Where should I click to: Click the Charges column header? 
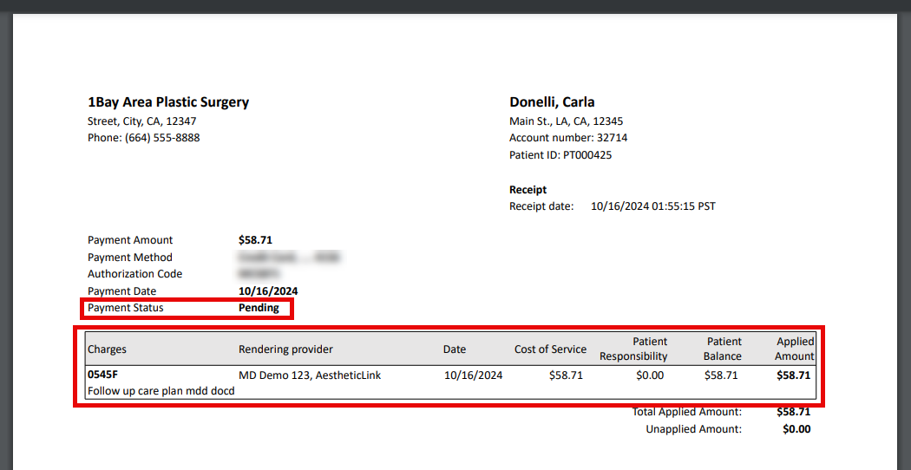[x=107, y=349]
